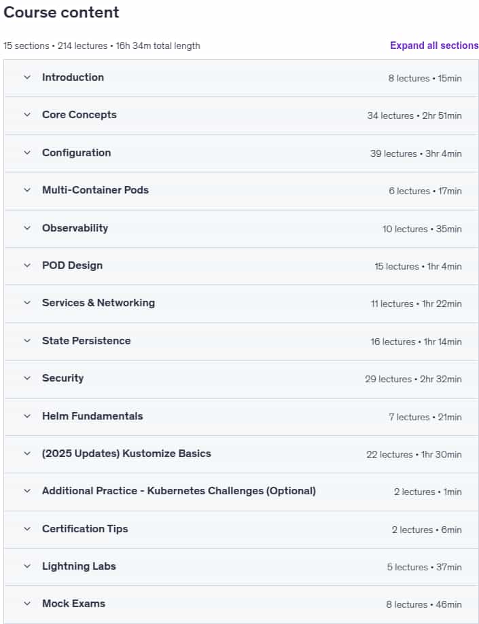The height and width of the screenshot is (624, 479).
Task: Select Core Concepts 34 lectures duration text
Action: [414, 115]
